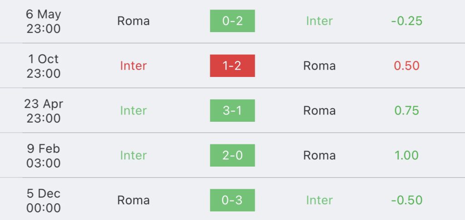
Task: Select Roma home team on 5 Dec
Action: click(x=133, y=200)
